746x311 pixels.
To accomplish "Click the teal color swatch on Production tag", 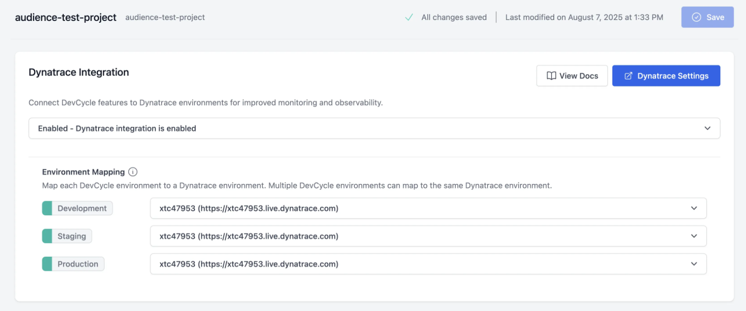I will [x=47, y=264].
